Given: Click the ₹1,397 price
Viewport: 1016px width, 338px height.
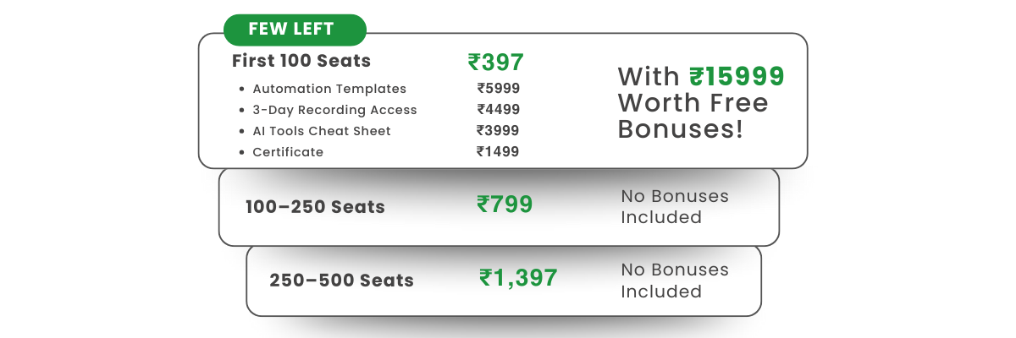Looking at the screenshot, I should (518, 277).
